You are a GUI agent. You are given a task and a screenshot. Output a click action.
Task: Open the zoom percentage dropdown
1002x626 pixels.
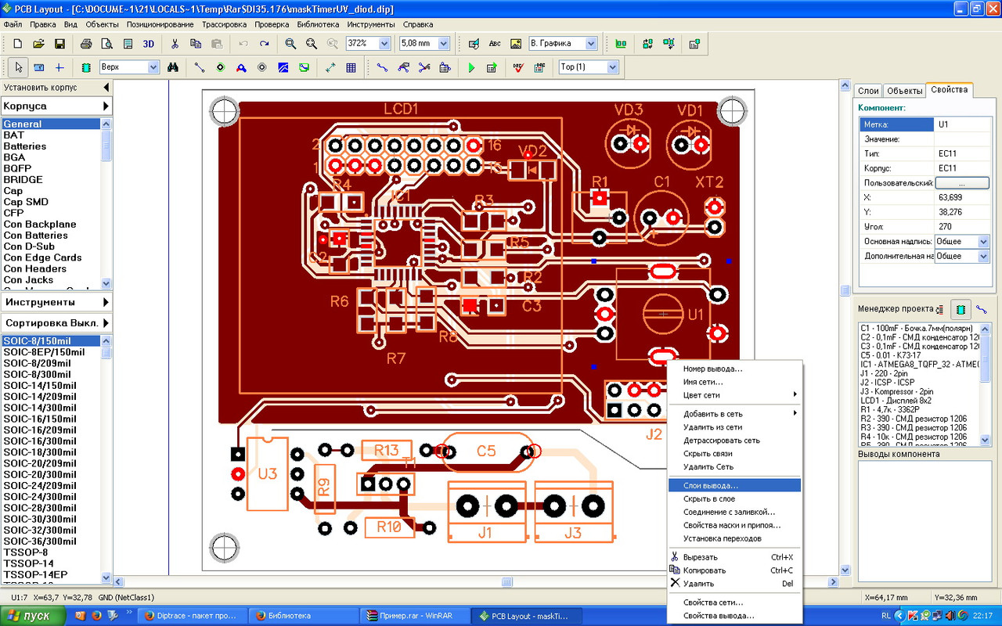(384, 44)
